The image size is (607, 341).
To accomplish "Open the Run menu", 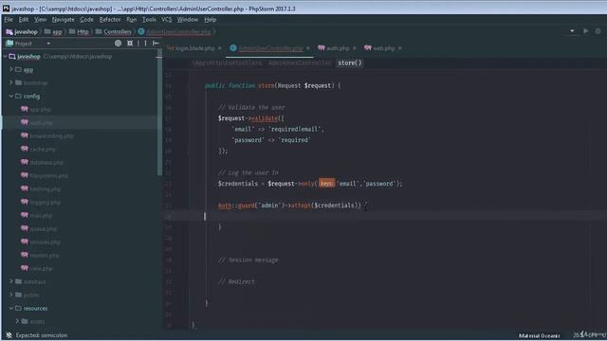I will [x=132, y=19].
